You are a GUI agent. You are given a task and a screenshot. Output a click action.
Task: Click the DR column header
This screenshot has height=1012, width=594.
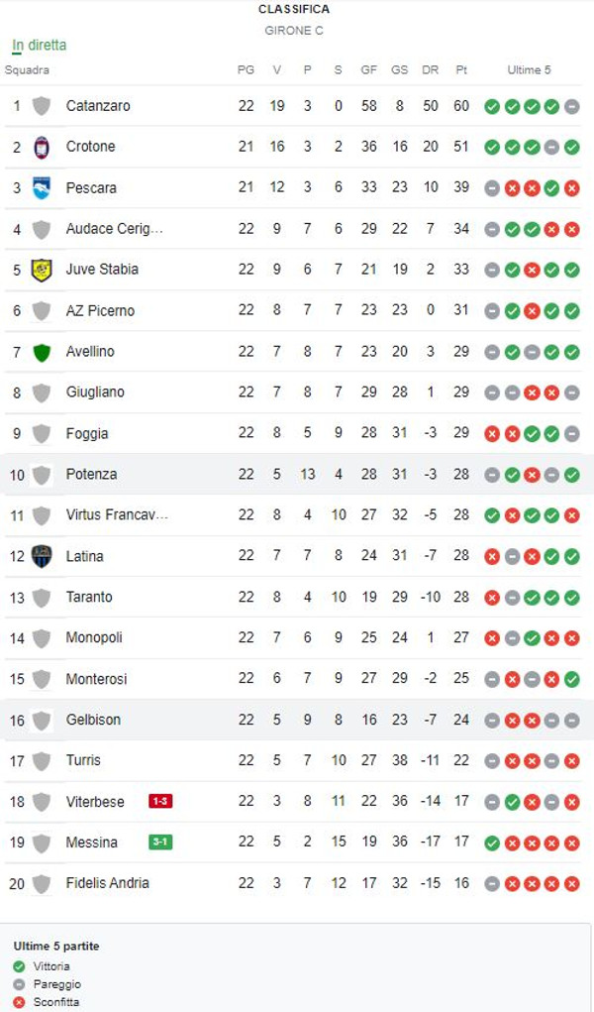click(430, 70)
